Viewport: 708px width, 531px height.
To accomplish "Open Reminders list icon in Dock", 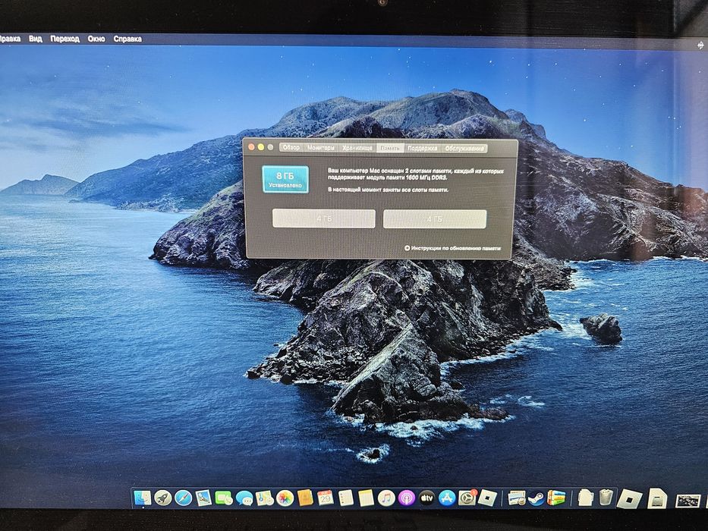I will pyautogui.click(x=346, y=498).
